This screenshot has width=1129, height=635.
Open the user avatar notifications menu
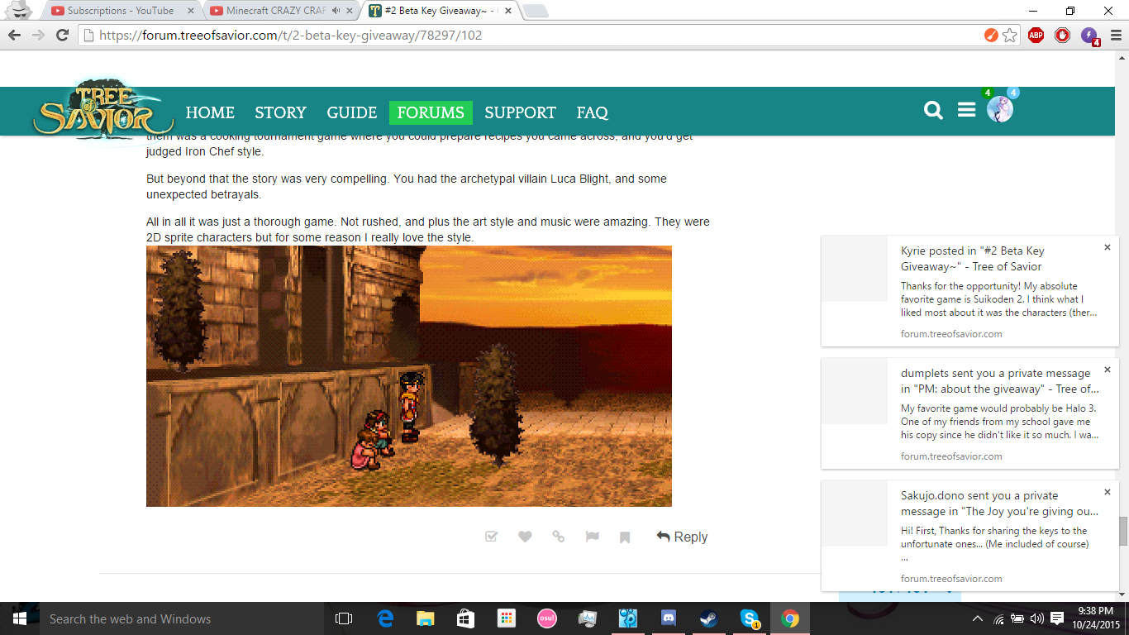click(x=999, y=110)
